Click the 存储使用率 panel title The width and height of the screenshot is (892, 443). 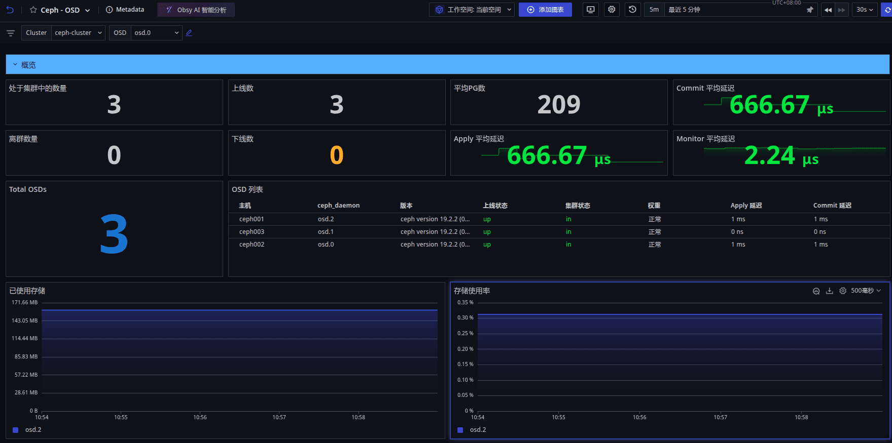472,291
